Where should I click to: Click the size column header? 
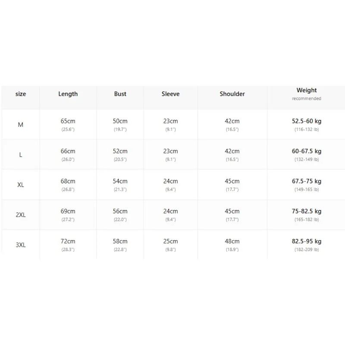tap(21, 94)
